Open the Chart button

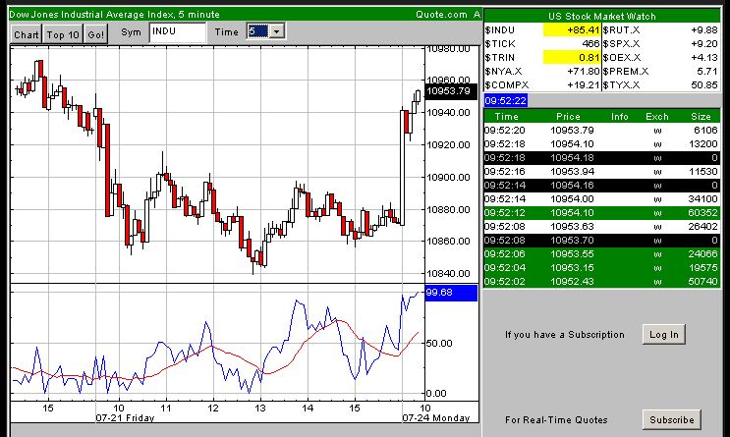[x=27, y=34]
